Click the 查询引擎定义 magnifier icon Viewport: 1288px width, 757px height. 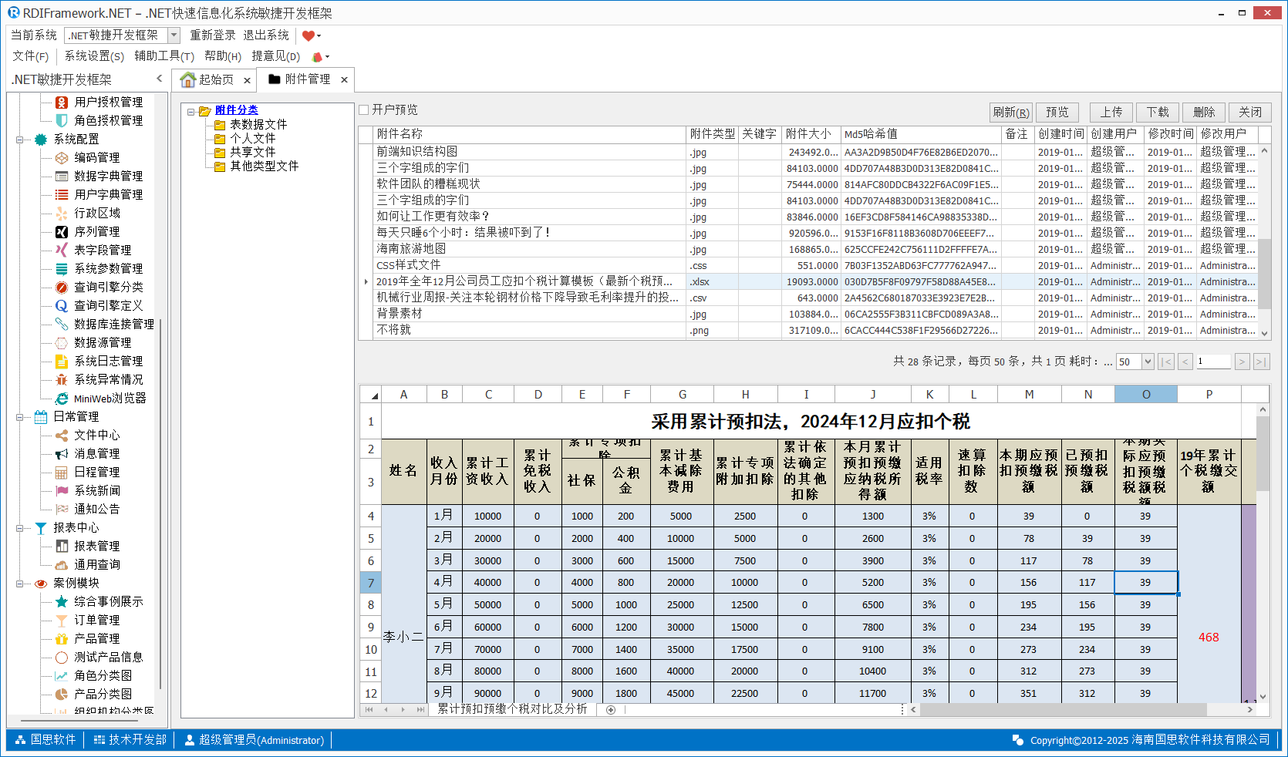click(62, 305)
